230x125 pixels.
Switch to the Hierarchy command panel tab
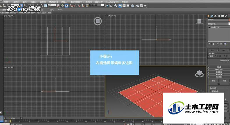[215, 16]
